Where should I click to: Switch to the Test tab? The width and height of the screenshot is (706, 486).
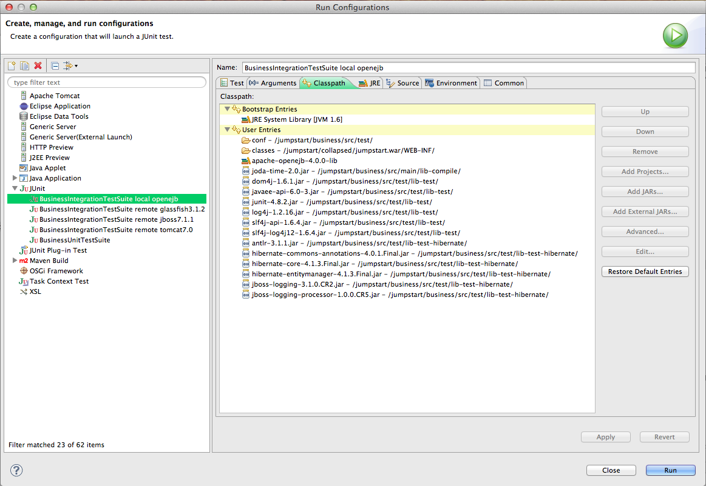[x=232, y=83]
